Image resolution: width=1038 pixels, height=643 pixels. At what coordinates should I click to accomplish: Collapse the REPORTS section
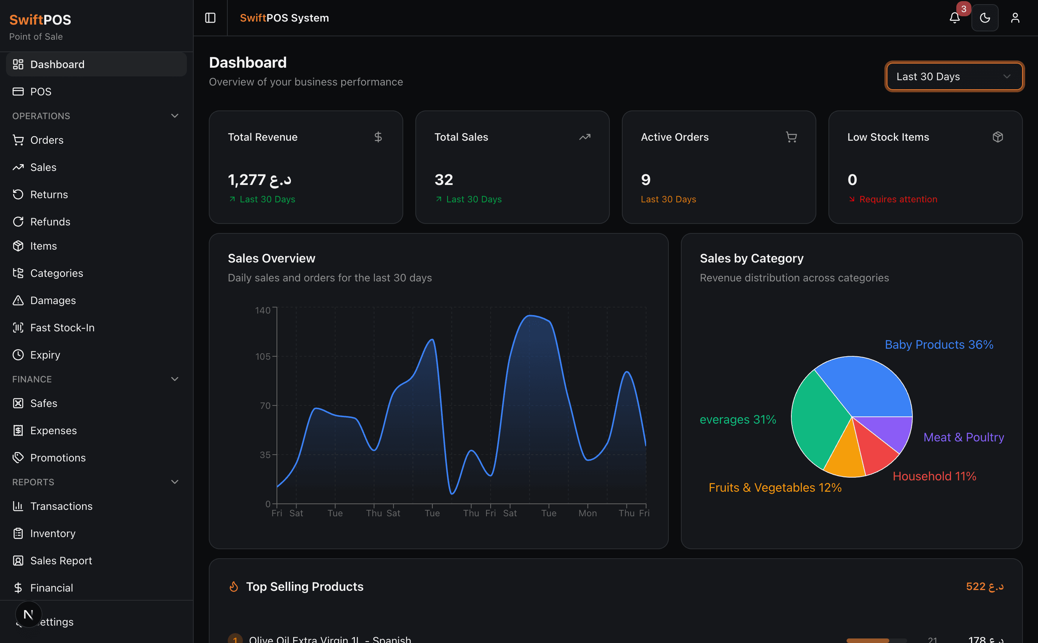(174, 482)
